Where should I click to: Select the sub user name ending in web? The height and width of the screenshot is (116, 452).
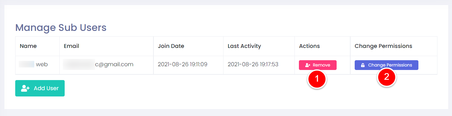click(x=33, y=64)
